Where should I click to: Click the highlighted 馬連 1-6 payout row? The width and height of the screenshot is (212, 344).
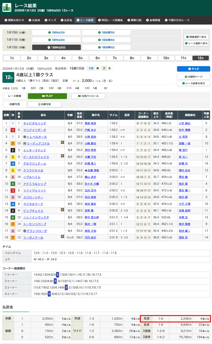[x=175, y=319]
